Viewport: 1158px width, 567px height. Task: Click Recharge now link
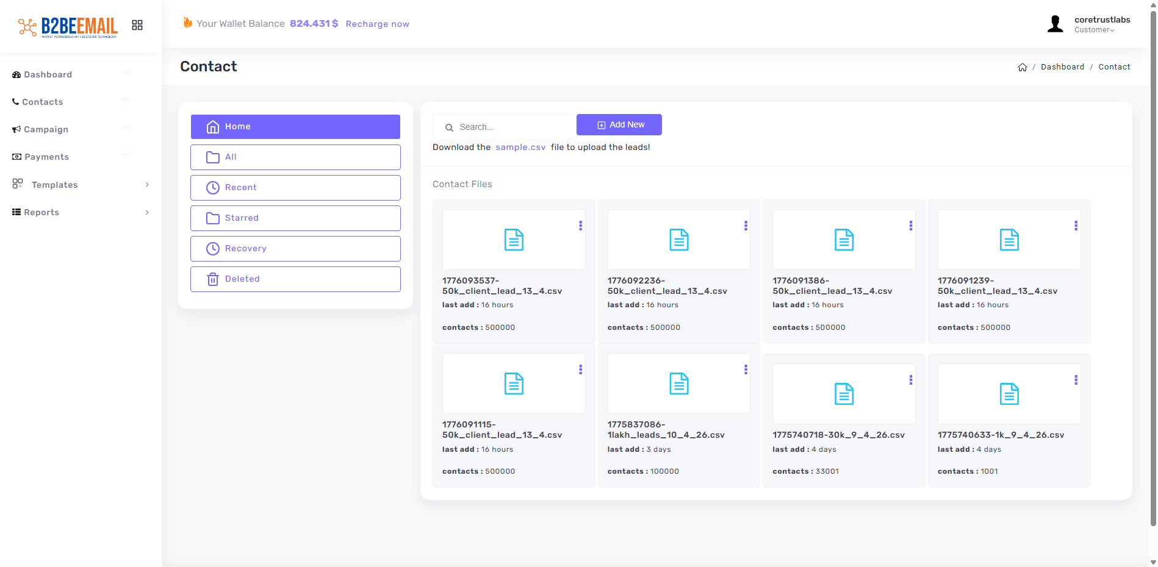tap(377, 24)
